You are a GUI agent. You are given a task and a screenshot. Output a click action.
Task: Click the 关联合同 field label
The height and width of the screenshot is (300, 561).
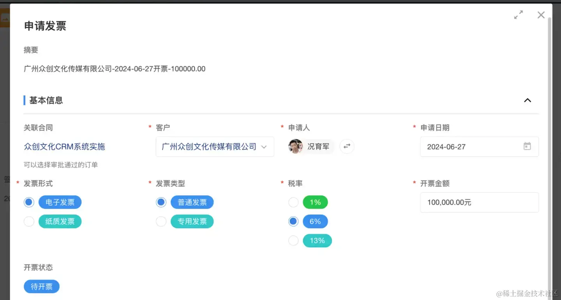coord(38,128)
